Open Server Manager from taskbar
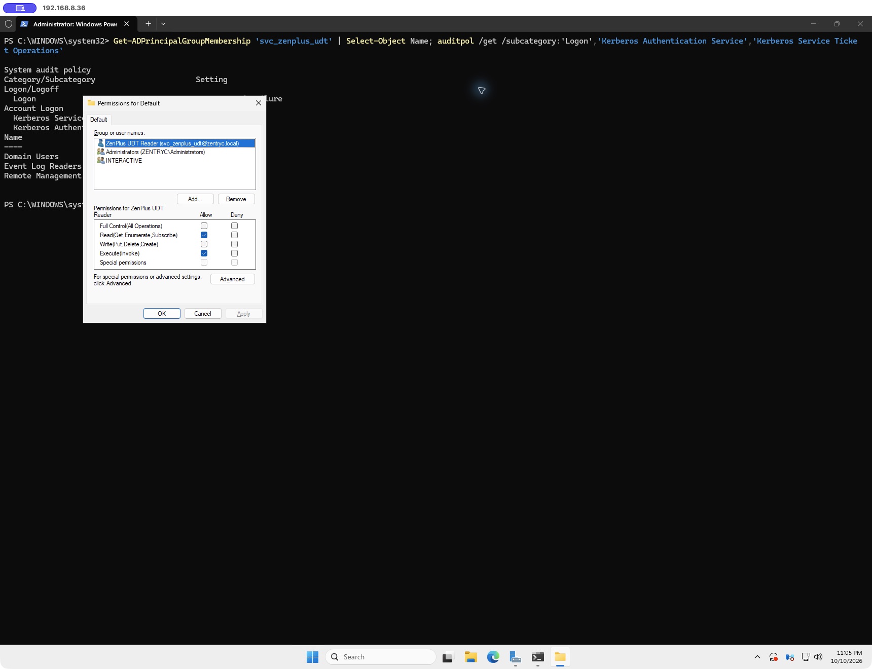 [516, 657]
